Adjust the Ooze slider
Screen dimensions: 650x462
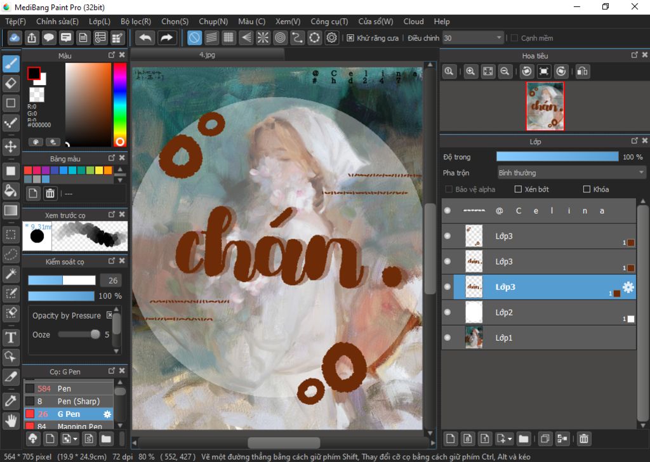pyautogui.click(x=79, y=334)
